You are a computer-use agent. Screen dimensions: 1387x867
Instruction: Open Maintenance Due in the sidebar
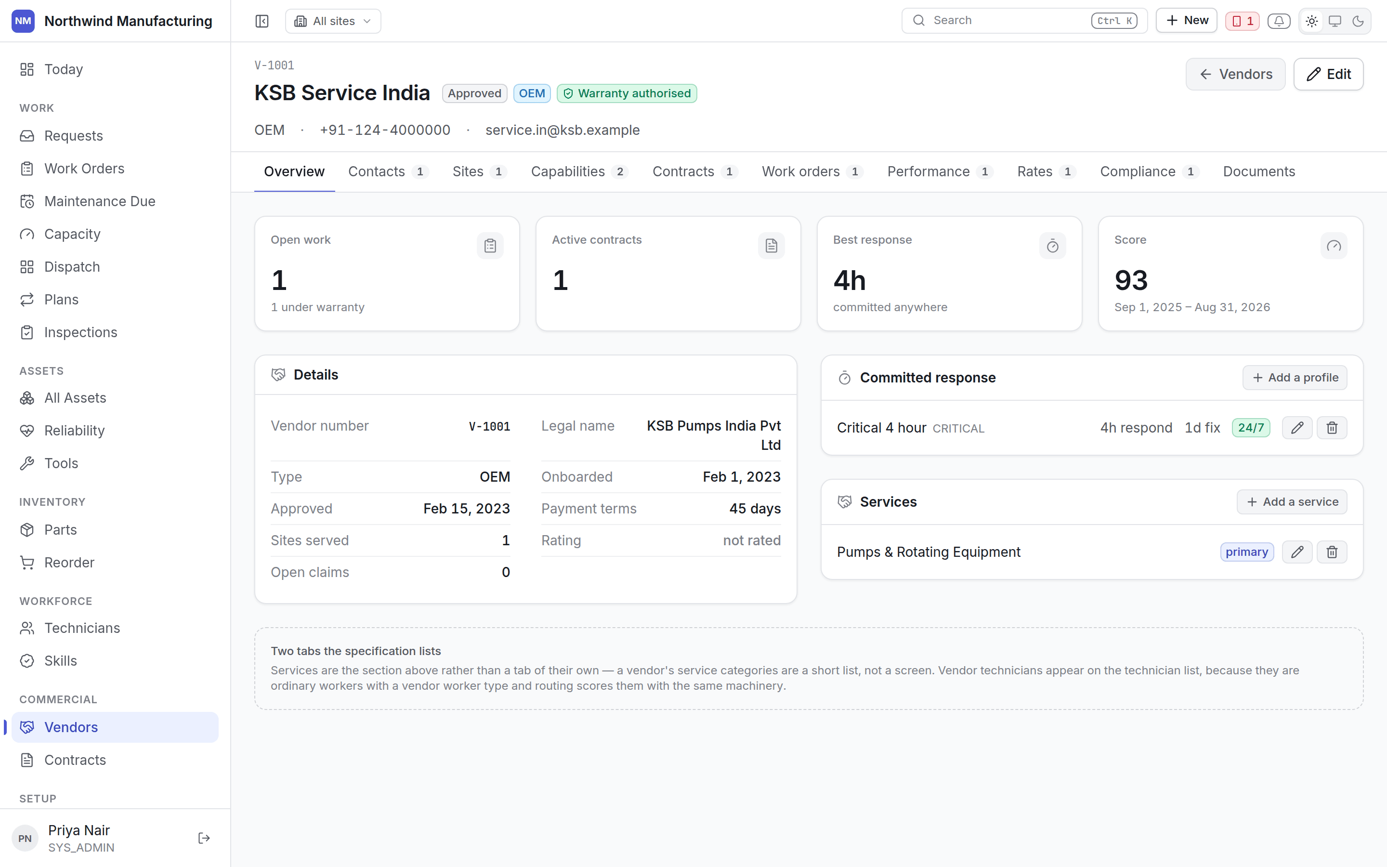pos(115,201)
